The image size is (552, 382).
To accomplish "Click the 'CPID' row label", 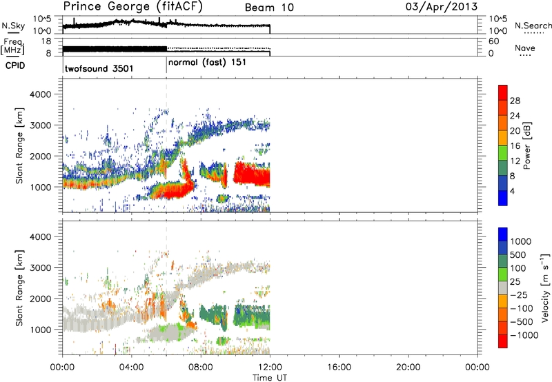I will pyautogui.click(x=15, y=66).
